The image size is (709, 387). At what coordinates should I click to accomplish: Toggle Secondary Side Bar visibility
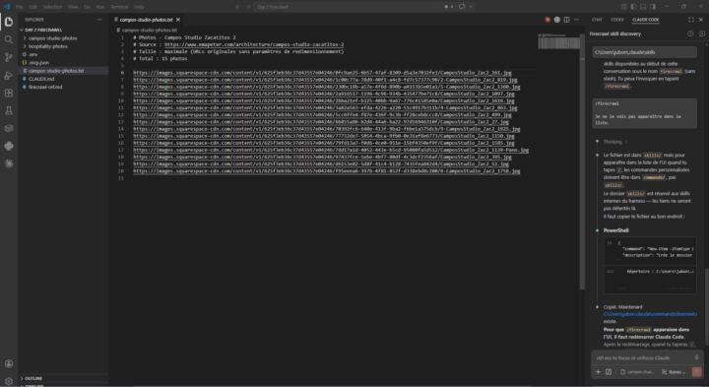tap(653, 7)
